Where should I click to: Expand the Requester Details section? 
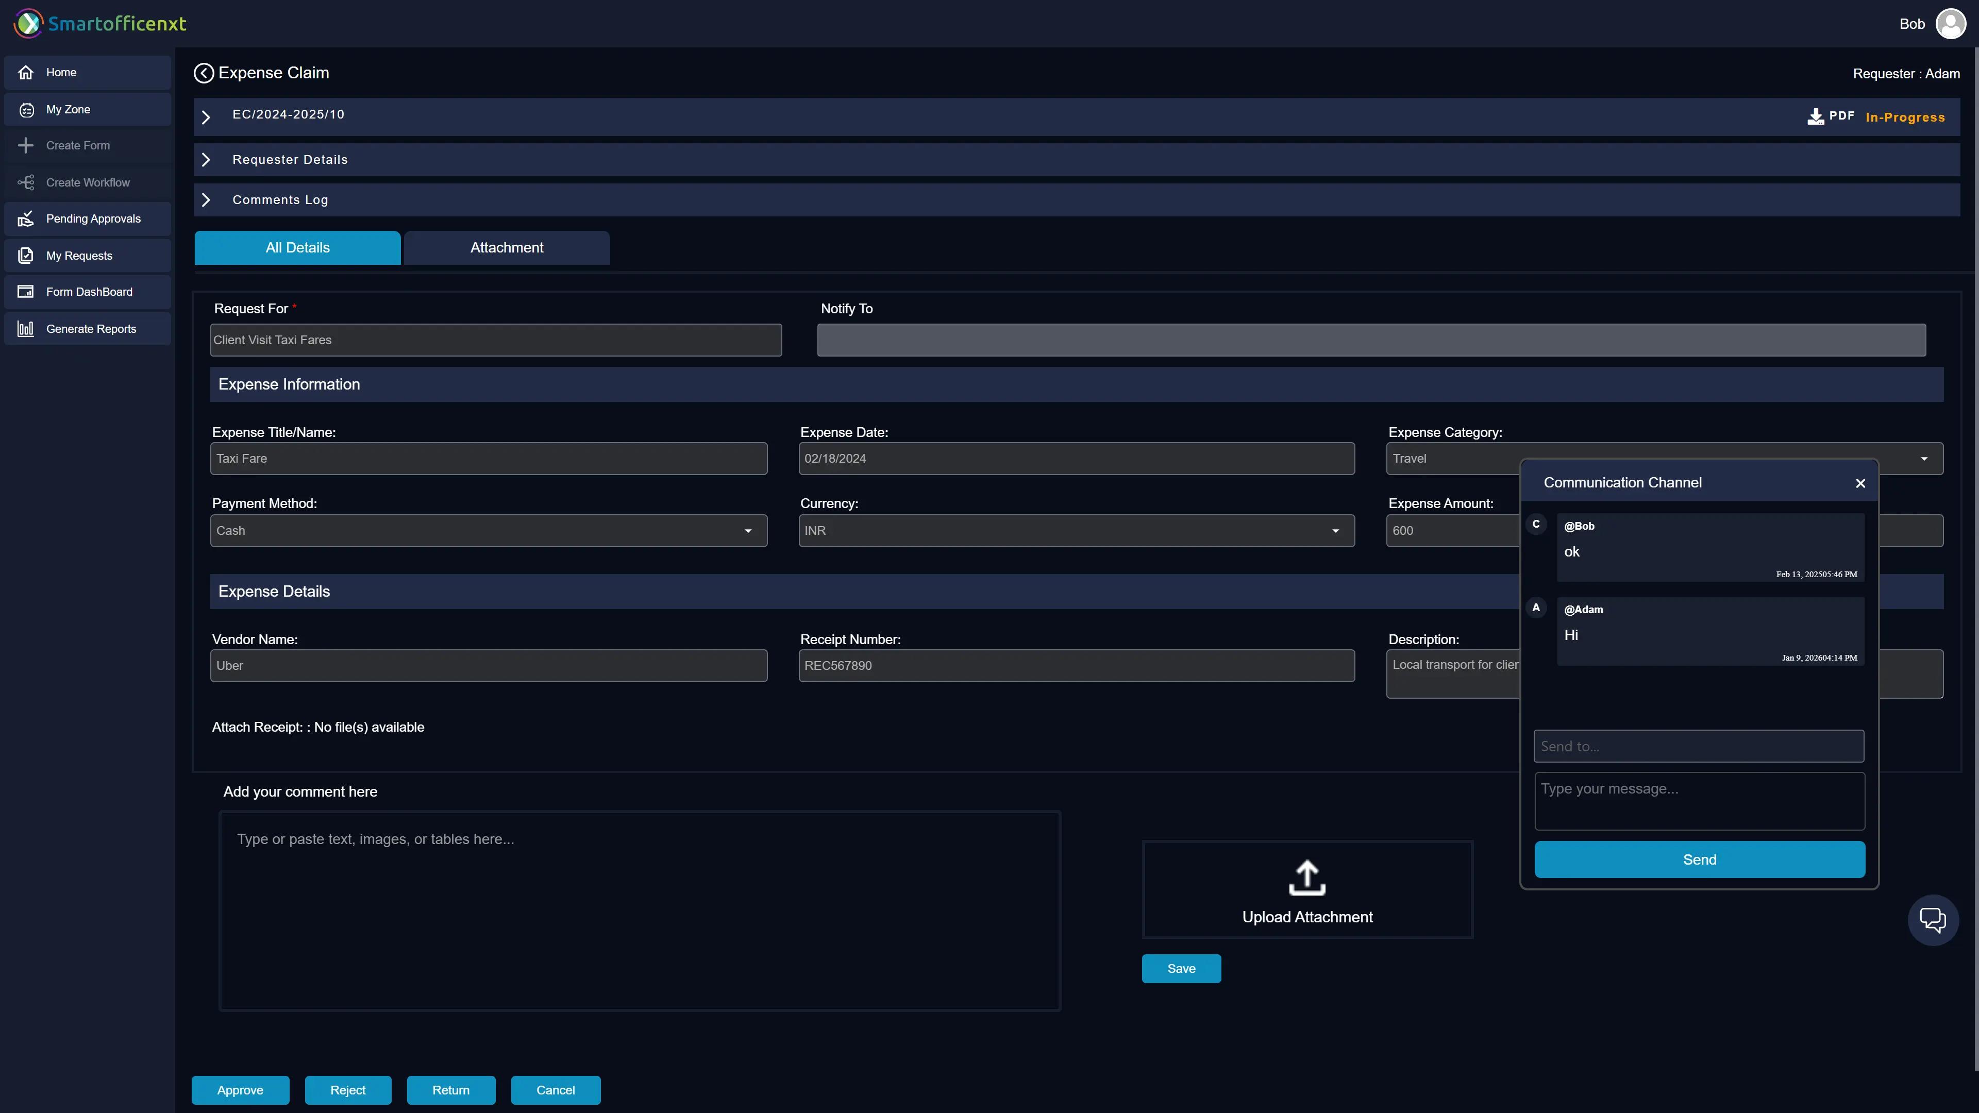206,160
